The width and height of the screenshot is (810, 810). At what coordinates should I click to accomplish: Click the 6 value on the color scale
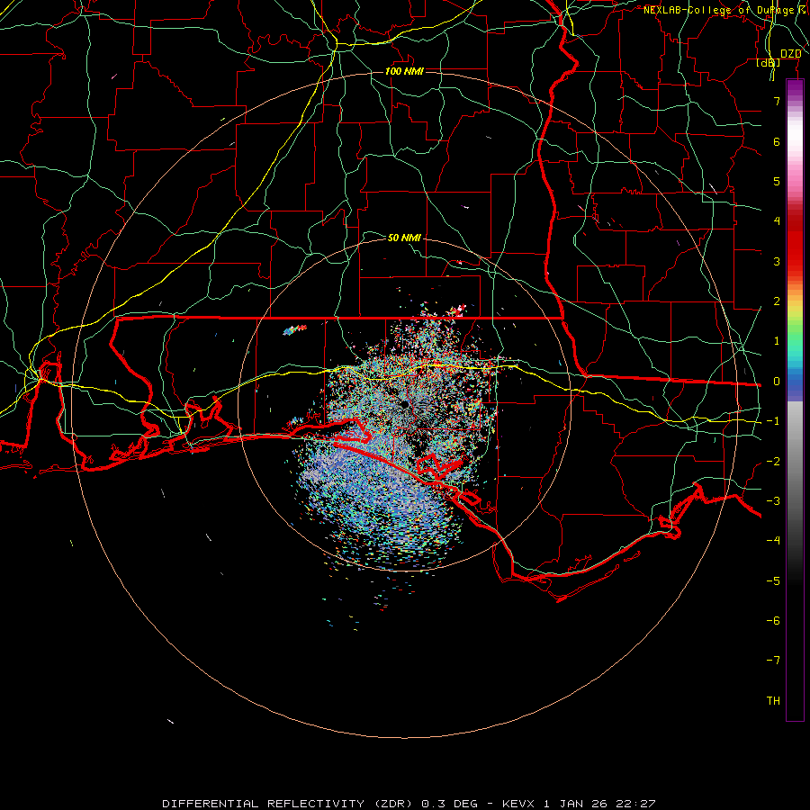[x=777, y=141]
